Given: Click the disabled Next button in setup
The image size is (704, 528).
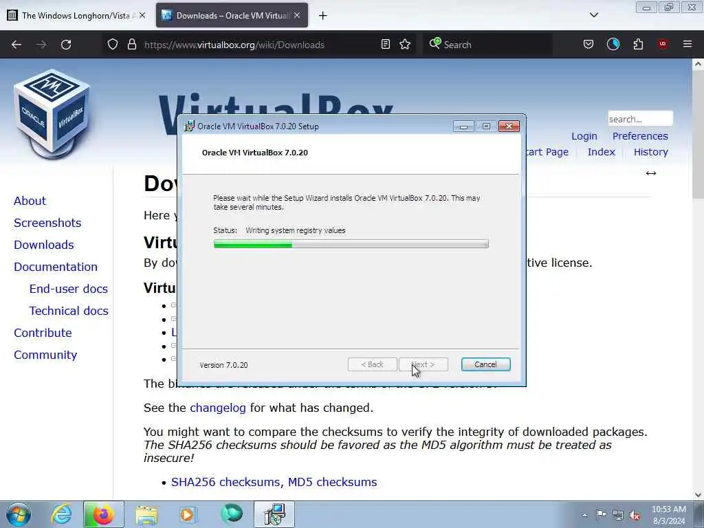Looking at the screenshot, I should [x=423, y=364].
